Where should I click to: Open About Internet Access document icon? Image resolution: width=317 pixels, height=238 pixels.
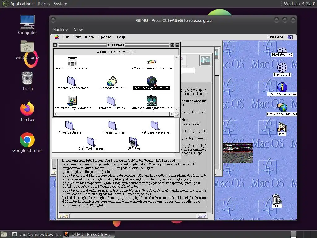[x=72, y=62]
